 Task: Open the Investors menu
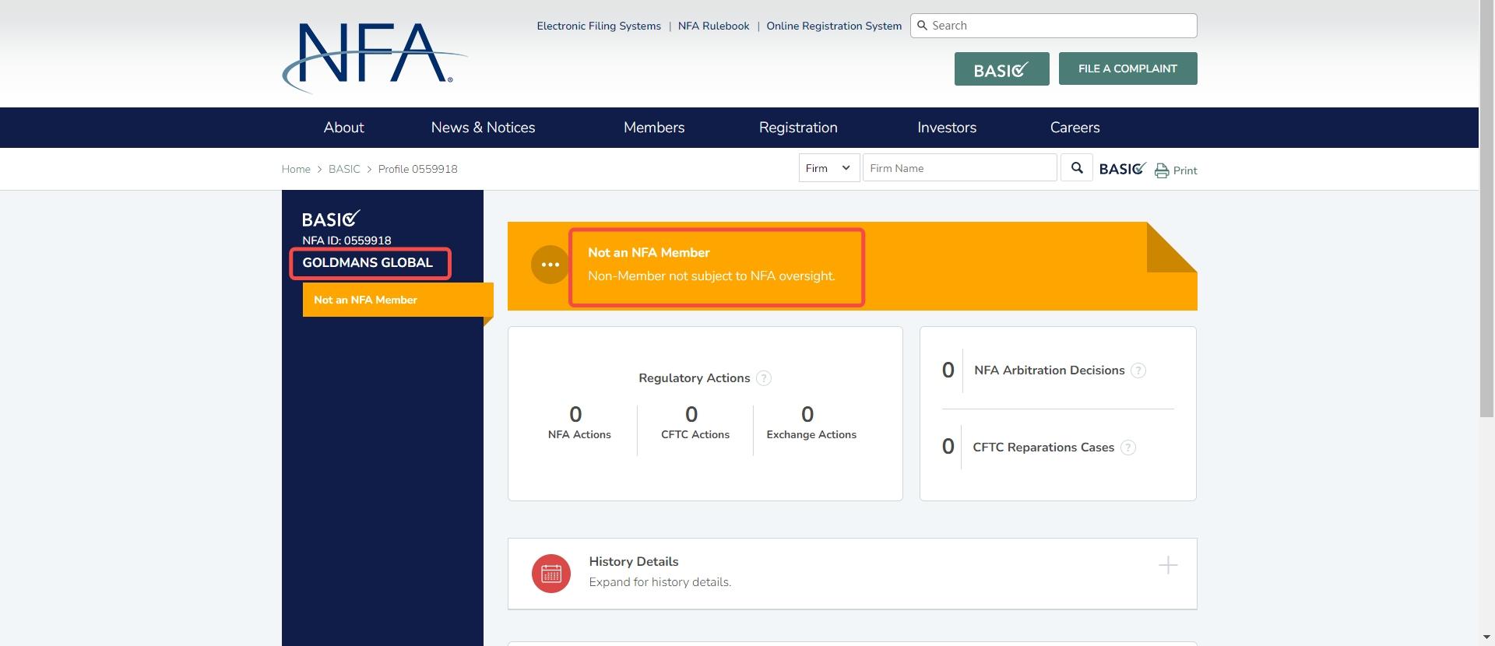pos(947,128)
